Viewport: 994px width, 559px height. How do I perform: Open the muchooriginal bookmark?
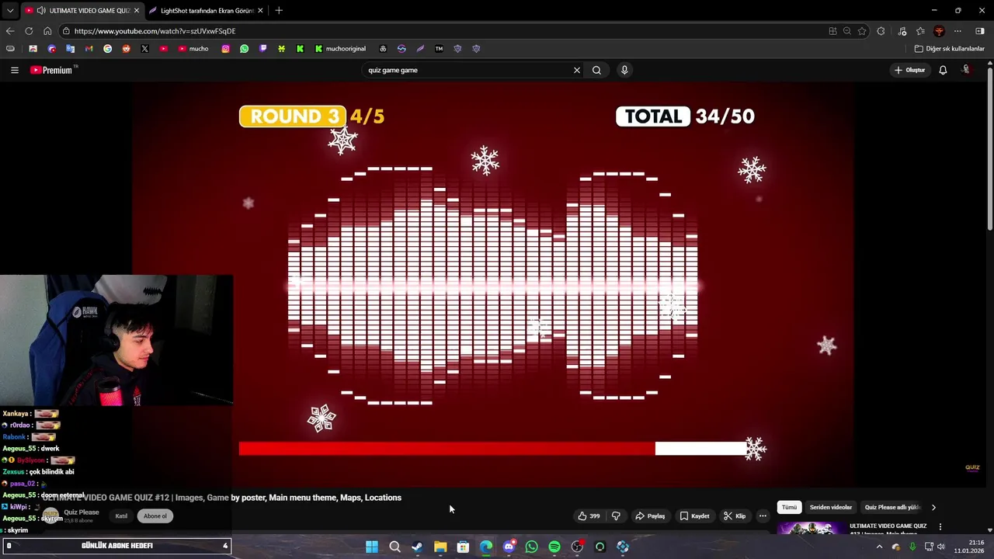[340, 48]
